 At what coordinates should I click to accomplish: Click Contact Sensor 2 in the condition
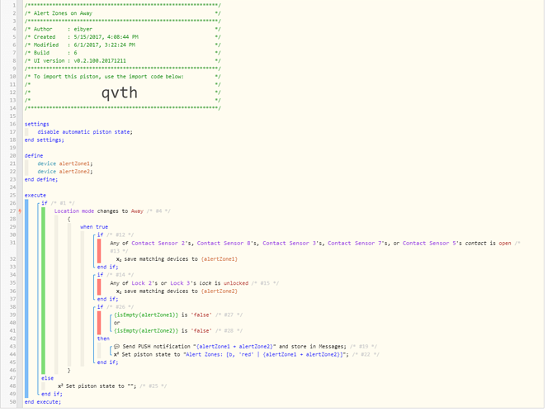pyautogui.click(x=158, y=243)
